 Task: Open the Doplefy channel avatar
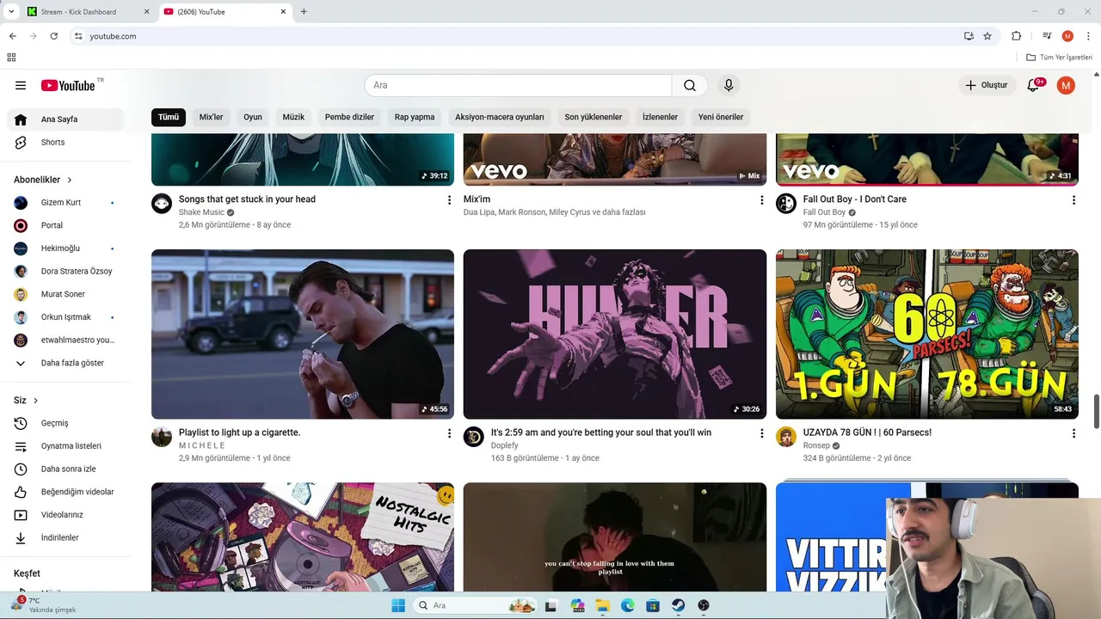474,437
